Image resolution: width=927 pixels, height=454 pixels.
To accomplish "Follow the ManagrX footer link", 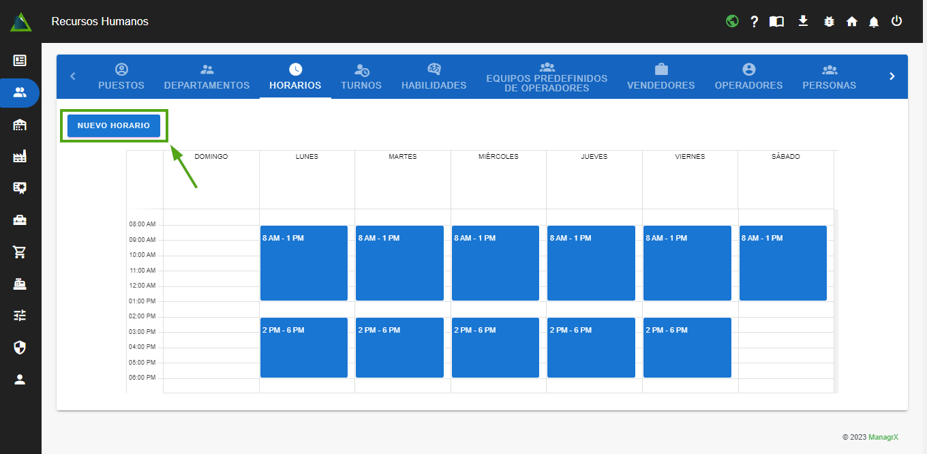I will click(x=883, y=437).
